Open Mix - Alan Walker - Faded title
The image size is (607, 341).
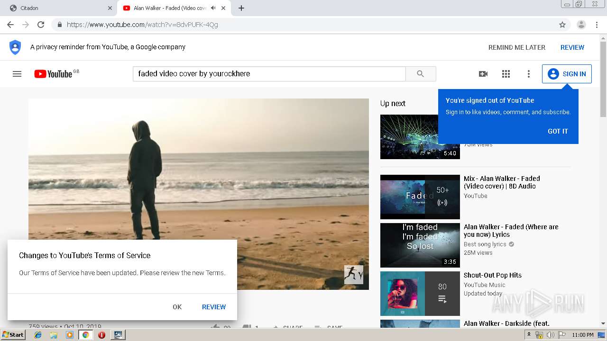[x=502, y=182]
